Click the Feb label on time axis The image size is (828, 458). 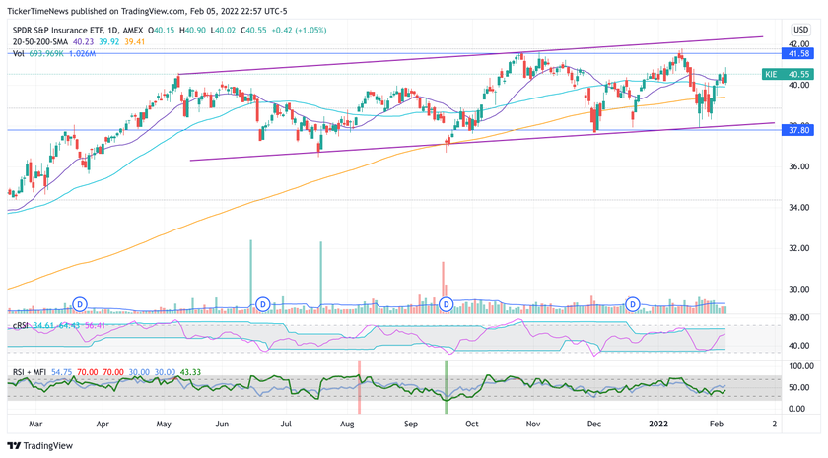(716, 424)
